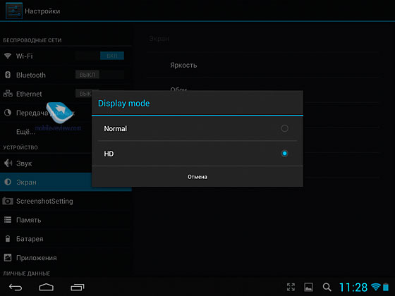
Task: Tap the battery icon in status bar
Action: point(386,287)
